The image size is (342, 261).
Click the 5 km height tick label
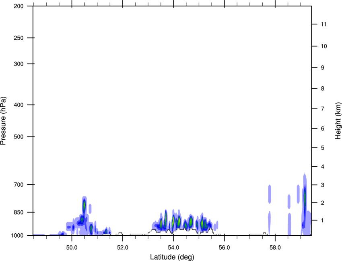coord(323,148)
